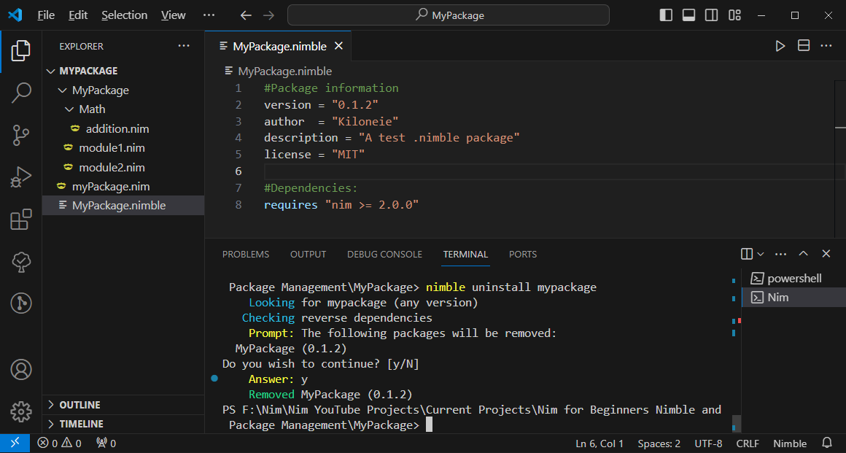Select the powershell terminal instance

pos(793,279)
